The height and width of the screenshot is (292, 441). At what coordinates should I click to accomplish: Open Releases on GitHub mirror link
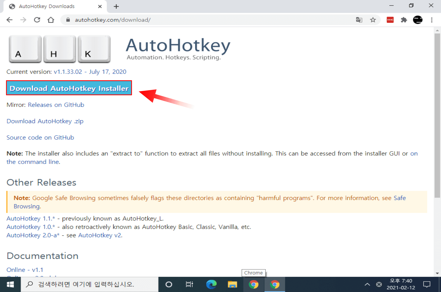click(x=56, y=105)
